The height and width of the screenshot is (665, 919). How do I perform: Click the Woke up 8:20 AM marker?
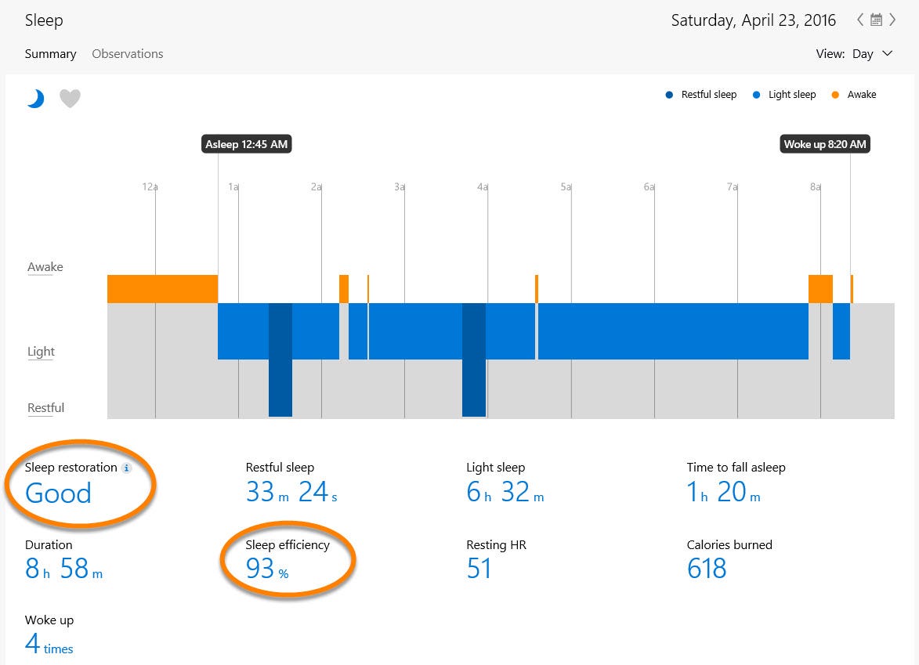tap(824, 143)
